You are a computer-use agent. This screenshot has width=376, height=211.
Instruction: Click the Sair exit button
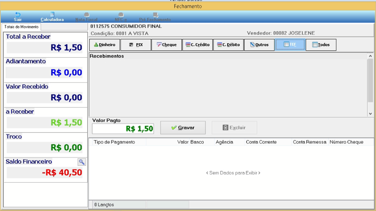[x=18, y=17]
